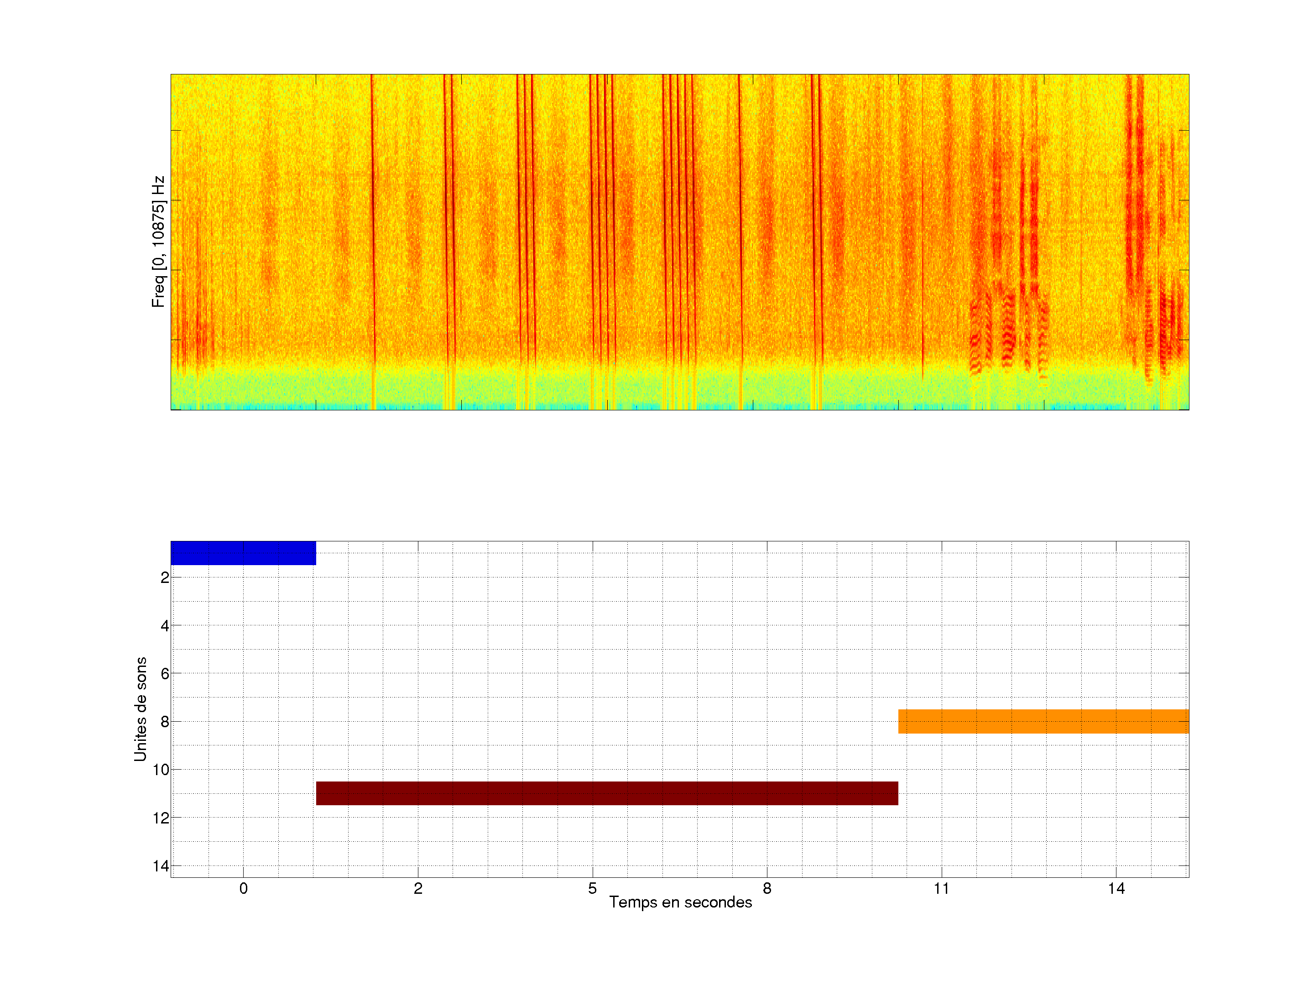
Task: Click y-axis tick label 10
Action: 161,770
